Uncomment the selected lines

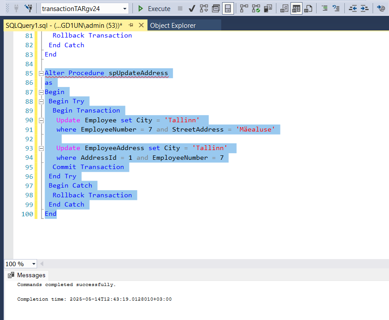click(336, 9)
